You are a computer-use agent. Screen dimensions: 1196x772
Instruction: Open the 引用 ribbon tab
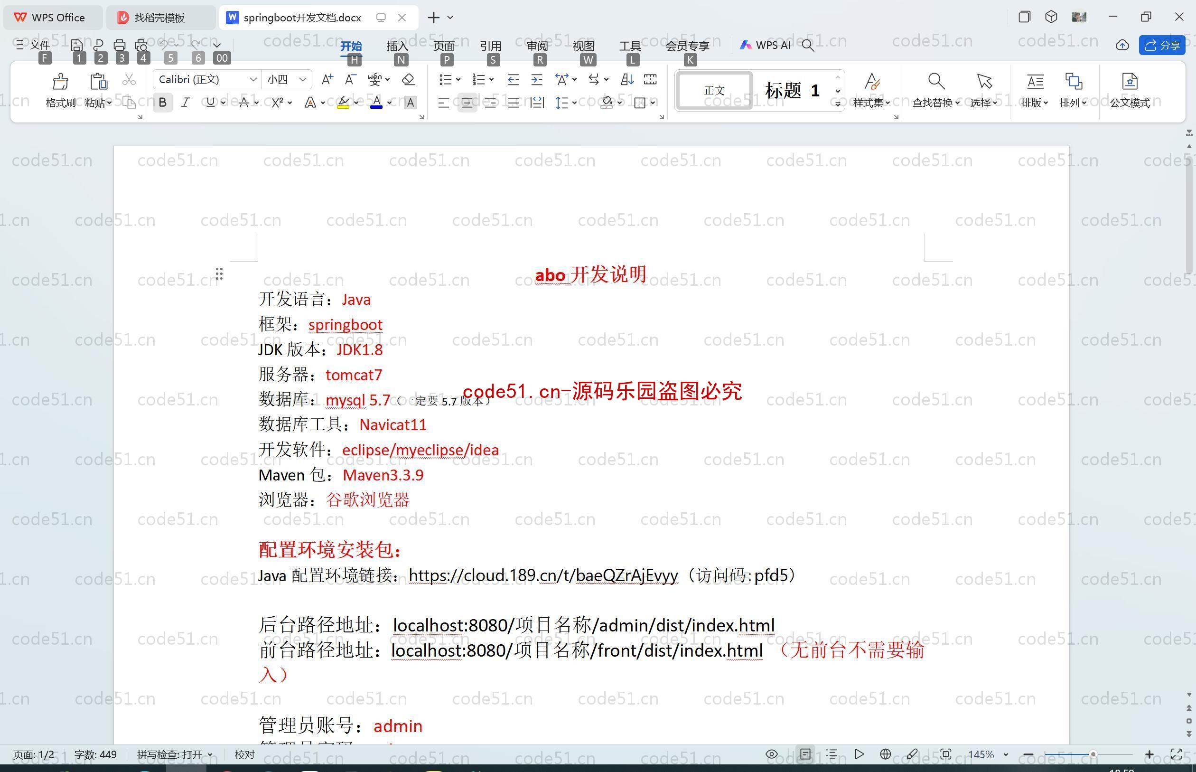[x=491, y=46]
